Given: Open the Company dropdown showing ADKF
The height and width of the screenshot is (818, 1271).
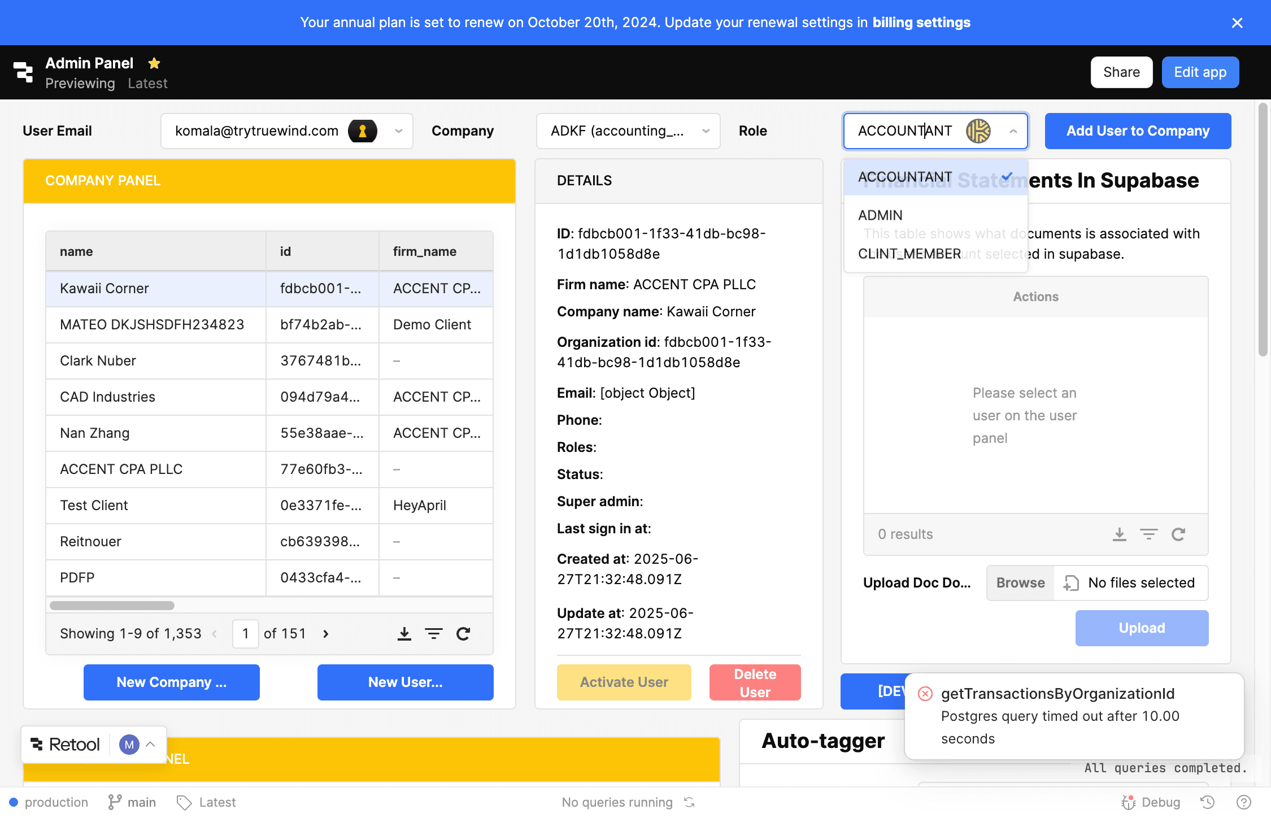Looking at the screenshot, I should pos(706,130).
